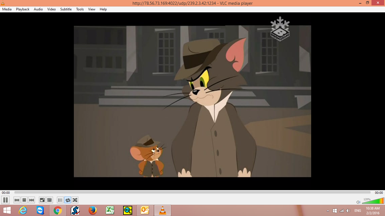Mute audio via speaker icon
The image size is (385, 216).
[358, 202]
